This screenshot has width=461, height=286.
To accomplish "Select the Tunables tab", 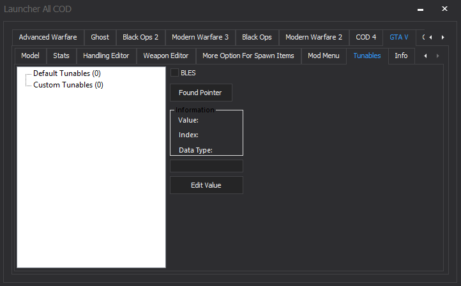I will click(367, 56).
